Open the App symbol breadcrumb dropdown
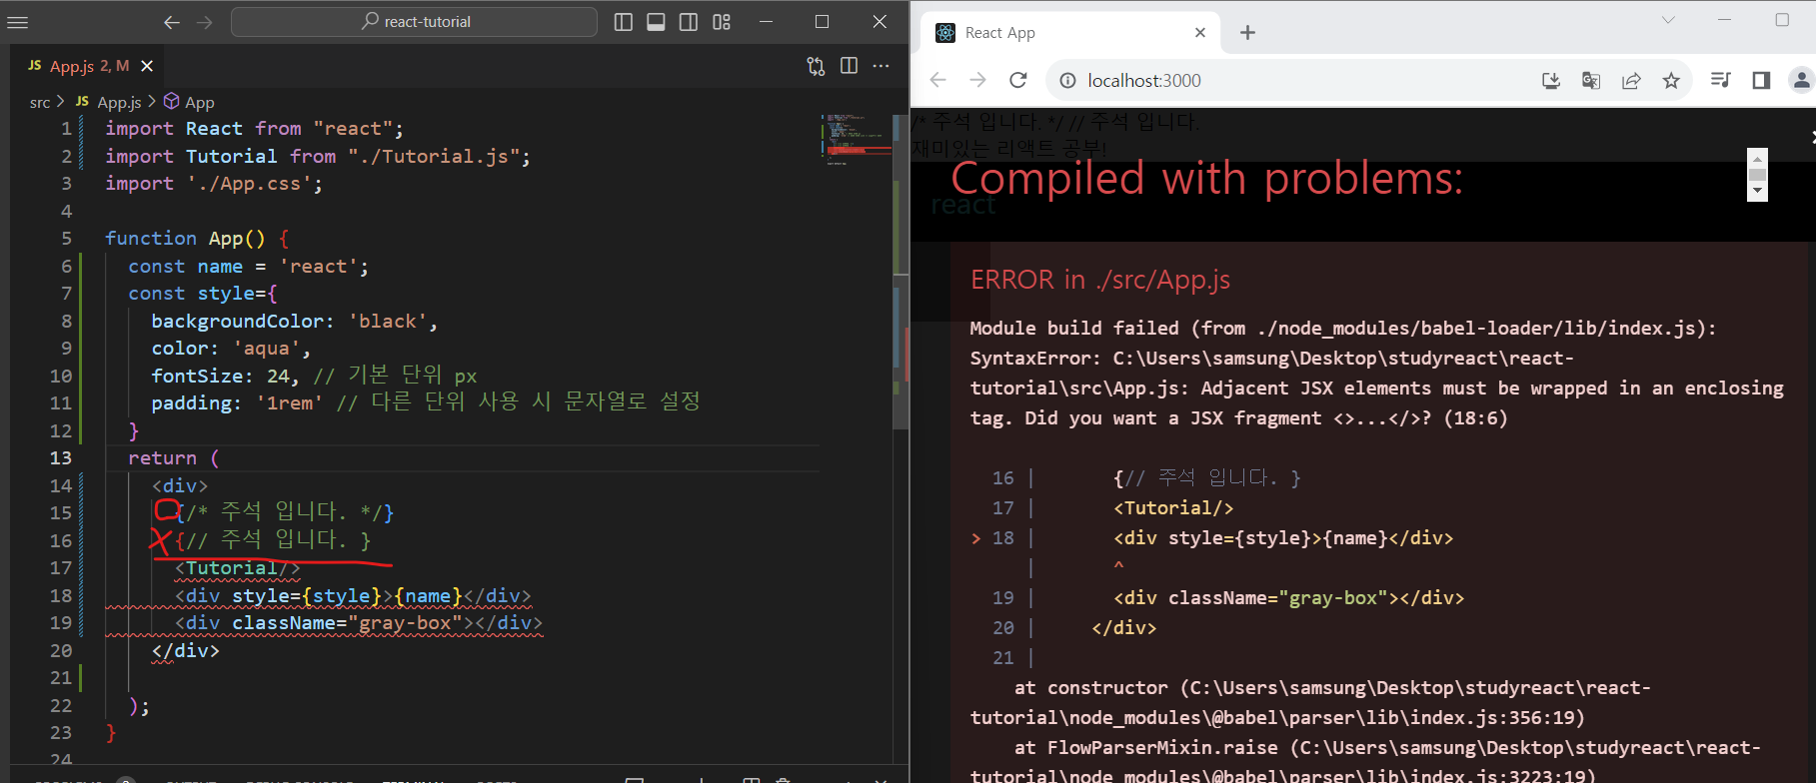This screenshot has height=783, width=1816. [x=189, y=102]
